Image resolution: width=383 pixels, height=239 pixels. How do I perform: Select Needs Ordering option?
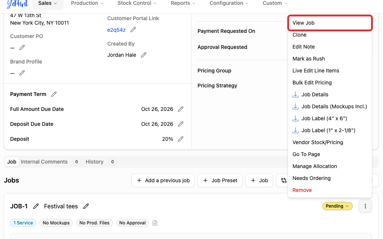pyautogui.click(x=330, y=178)
